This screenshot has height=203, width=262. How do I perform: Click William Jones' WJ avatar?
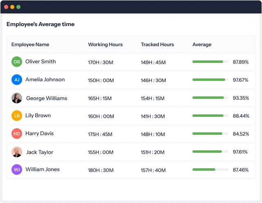pyautogui.click(x=17, y=170)
